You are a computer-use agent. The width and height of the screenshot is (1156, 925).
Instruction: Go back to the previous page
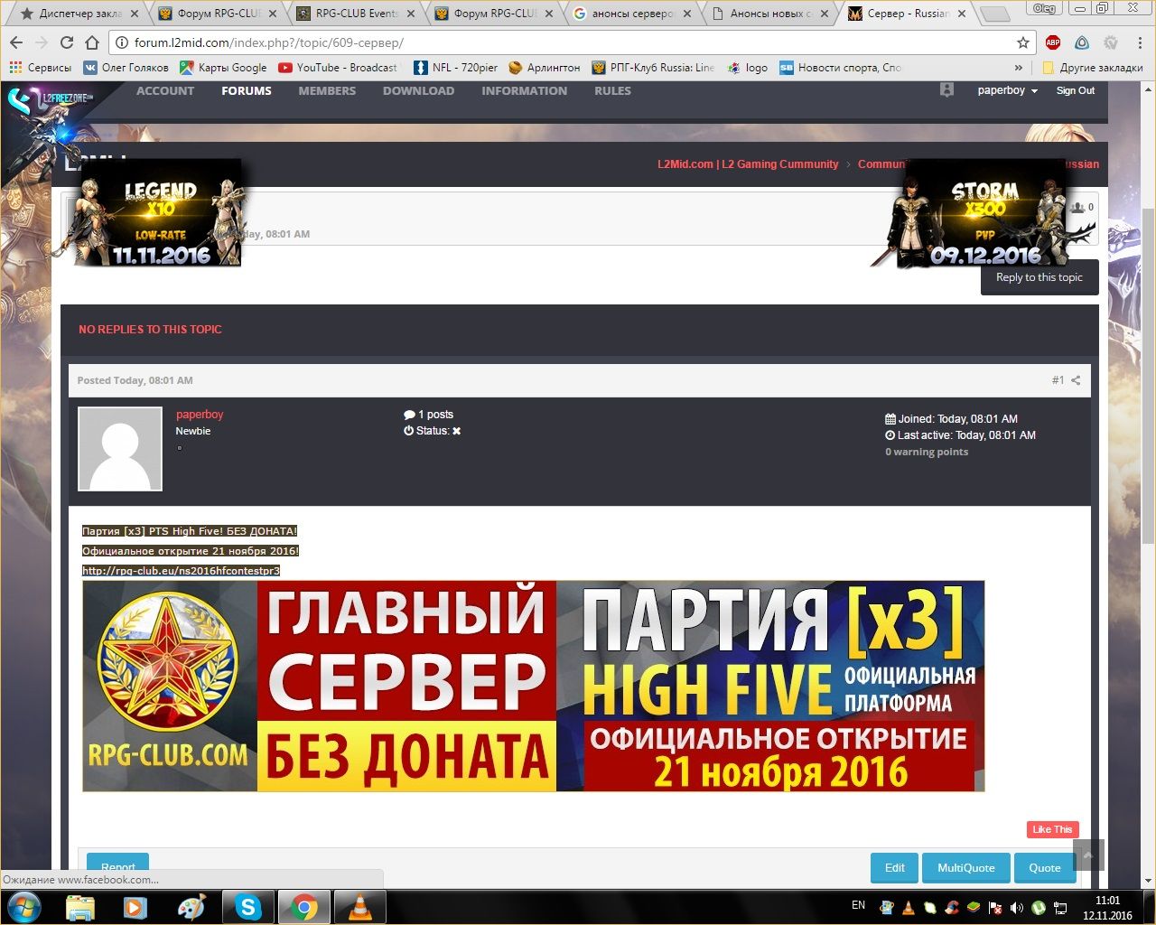coord(16,42)
